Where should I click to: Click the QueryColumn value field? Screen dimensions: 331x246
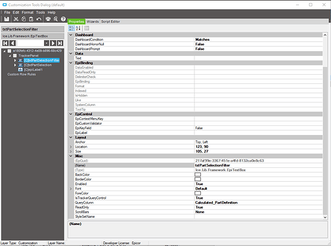click(258, 203)
